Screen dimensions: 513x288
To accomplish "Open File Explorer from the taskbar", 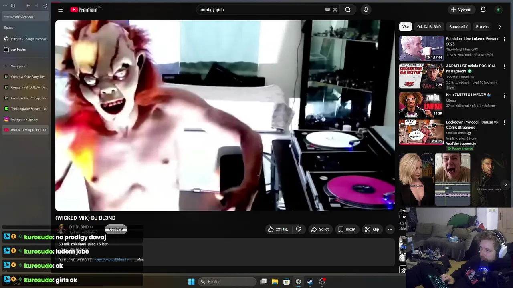I will click(x=275, y=282).
